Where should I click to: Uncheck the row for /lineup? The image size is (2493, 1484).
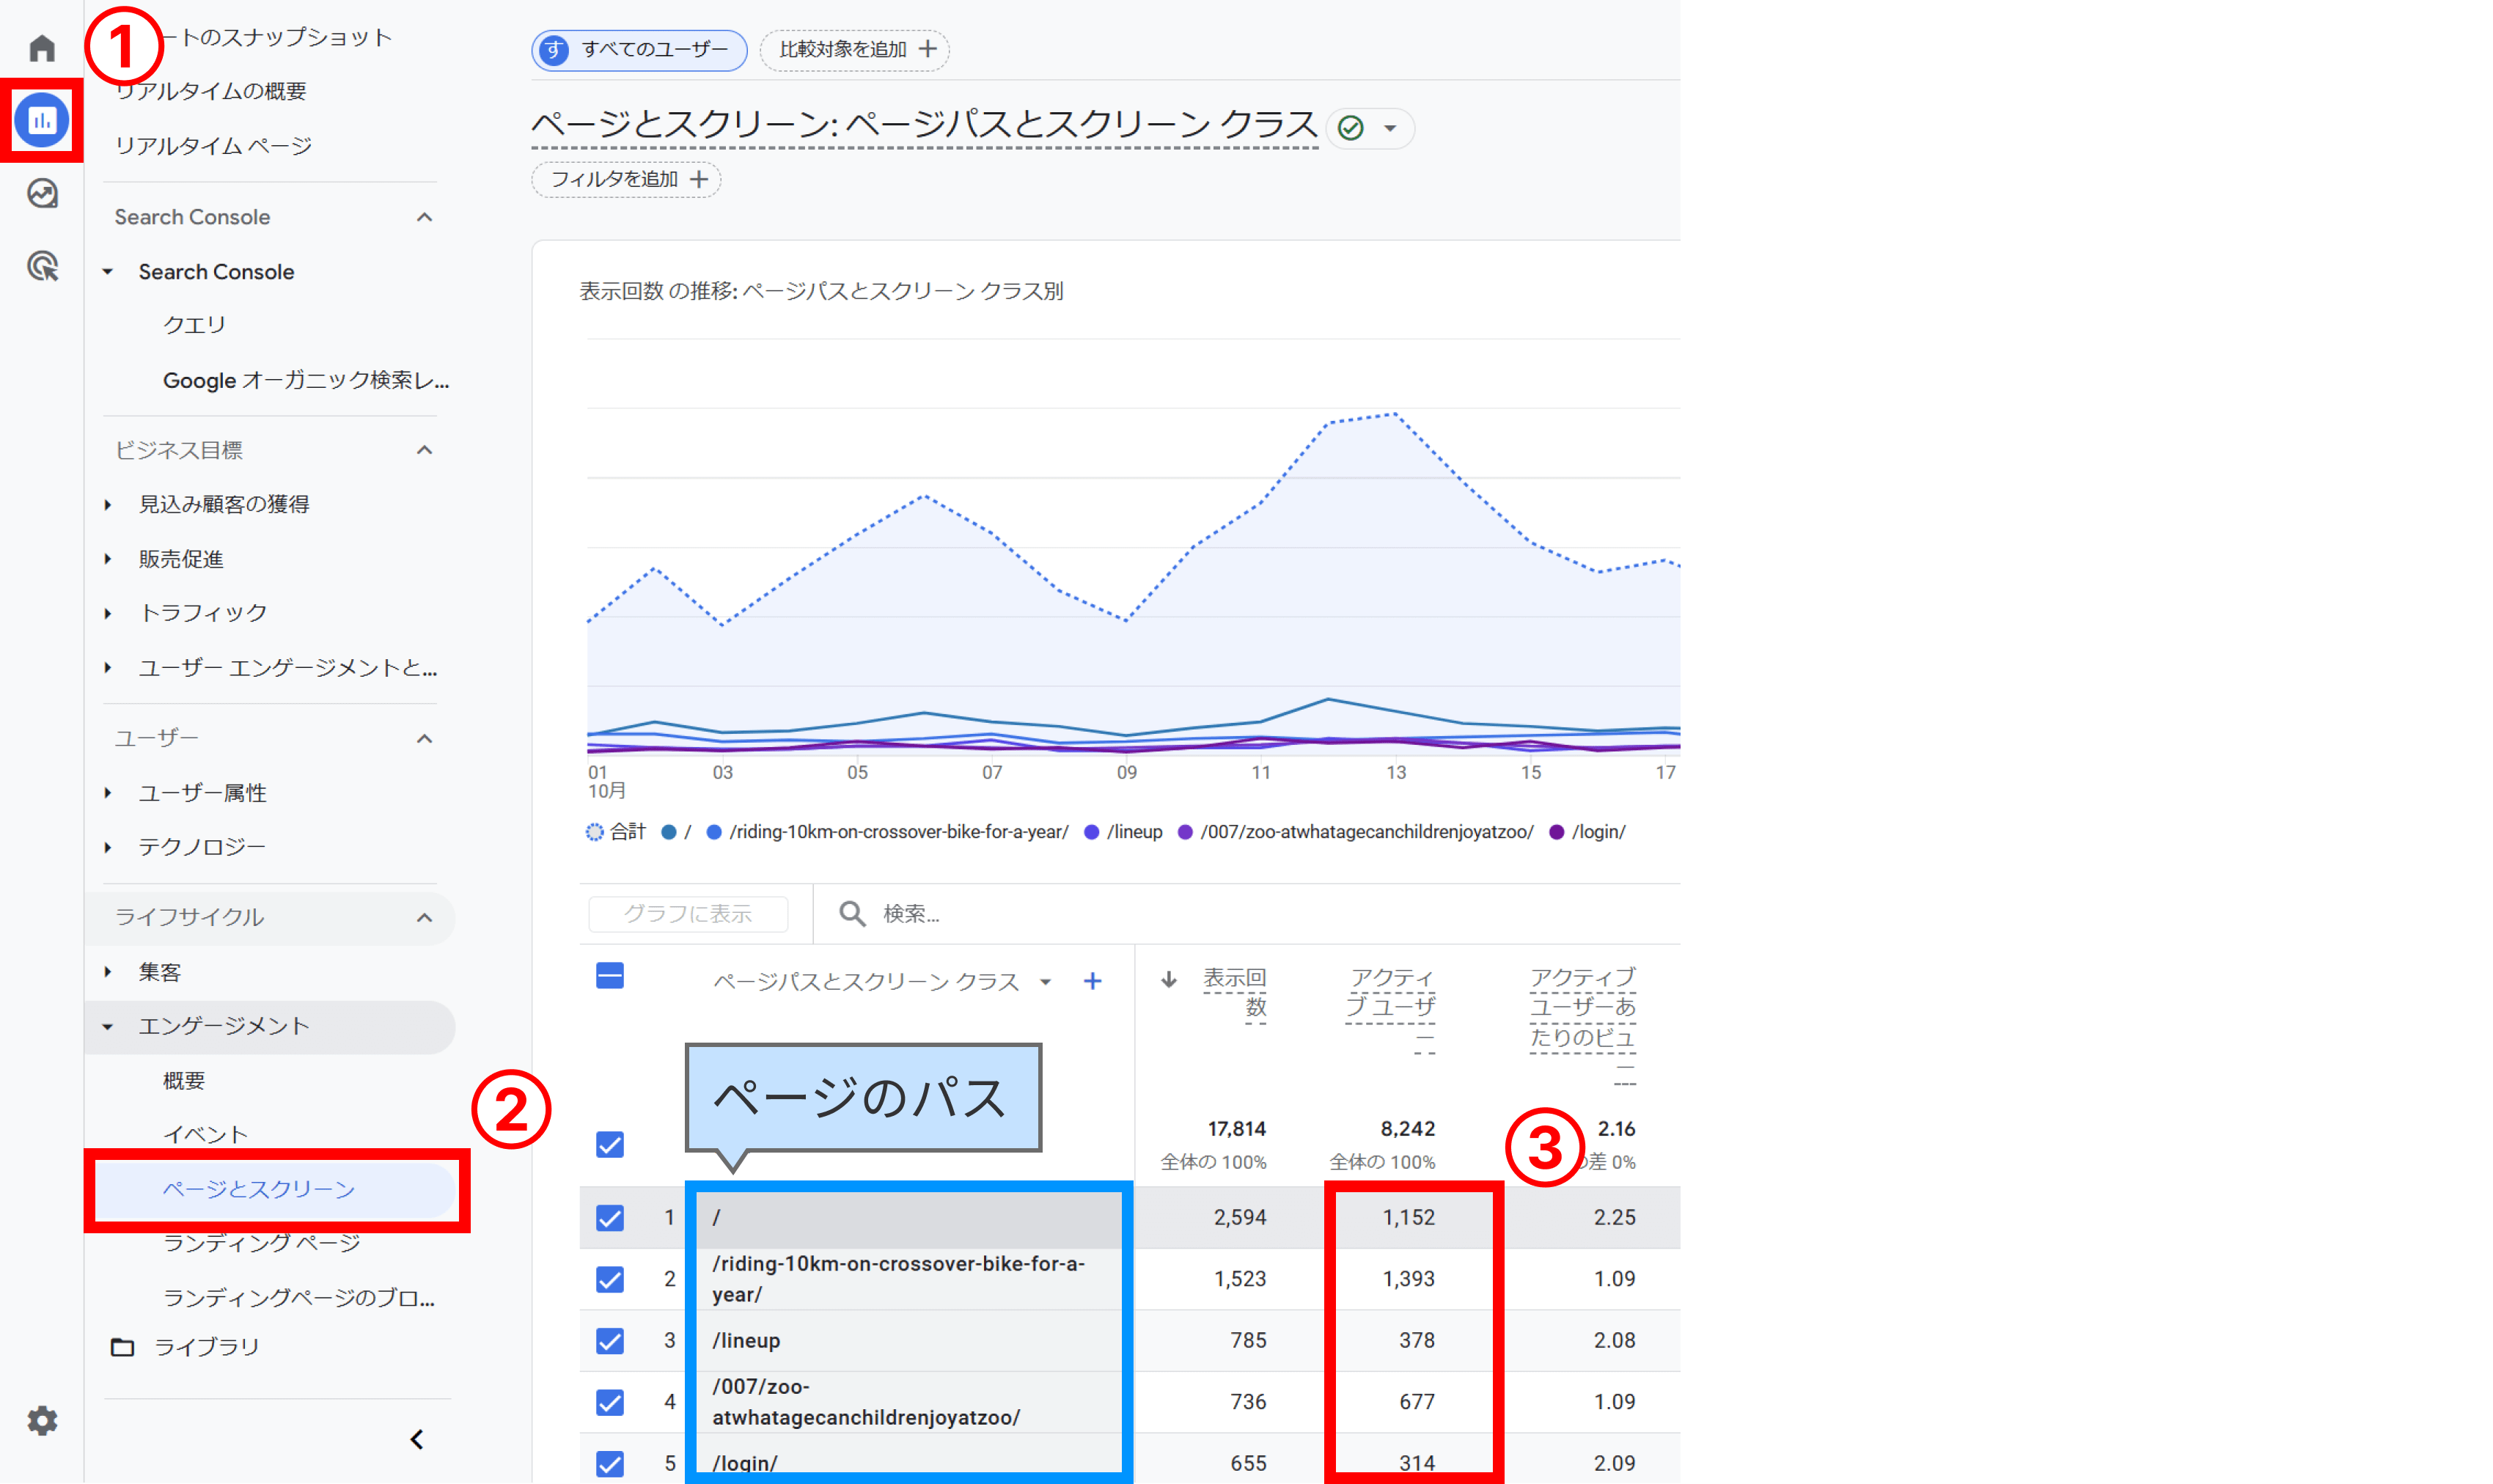click(609, 1340)
